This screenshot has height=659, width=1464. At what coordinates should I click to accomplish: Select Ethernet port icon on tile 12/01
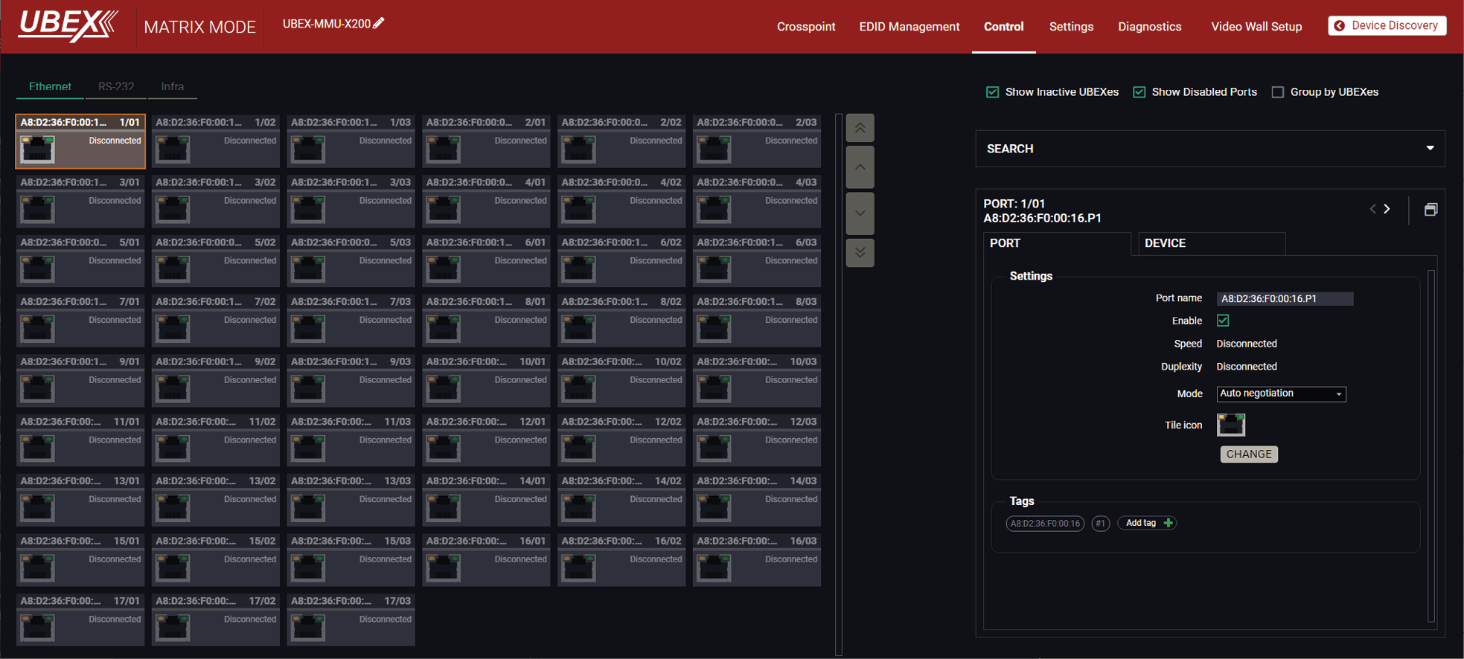point(444,449)
